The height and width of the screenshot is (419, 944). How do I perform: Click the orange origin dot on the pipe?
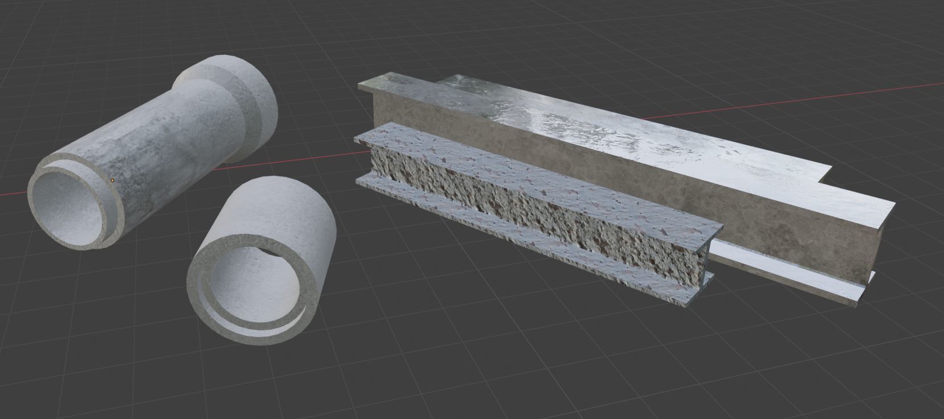pos(112,180)
